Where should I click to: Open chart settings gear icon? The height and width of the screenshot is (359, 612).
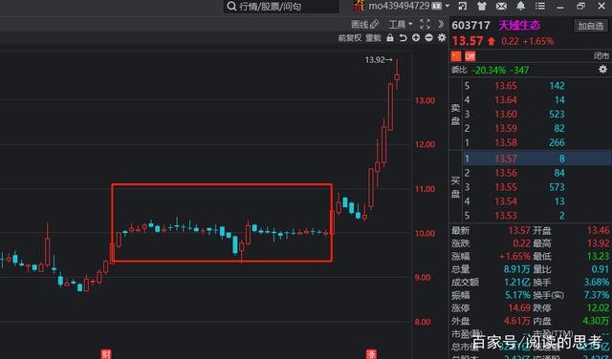click(x=442, y=38)
